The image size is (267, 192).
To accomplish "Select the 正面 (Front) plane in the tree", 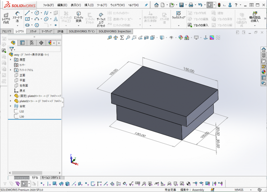I will pyautogui.click(x=22, y=75).
